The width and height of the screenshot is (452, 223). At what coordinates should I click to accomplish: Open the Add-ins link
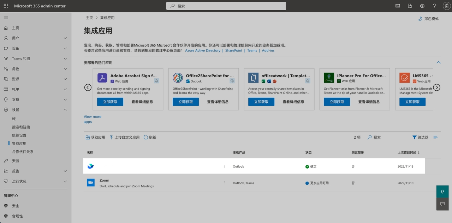268,50
